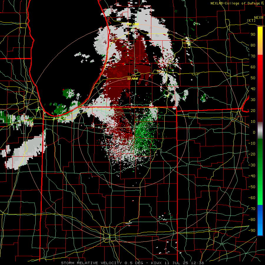Click the -10 scale value

[x=252, y=143]
